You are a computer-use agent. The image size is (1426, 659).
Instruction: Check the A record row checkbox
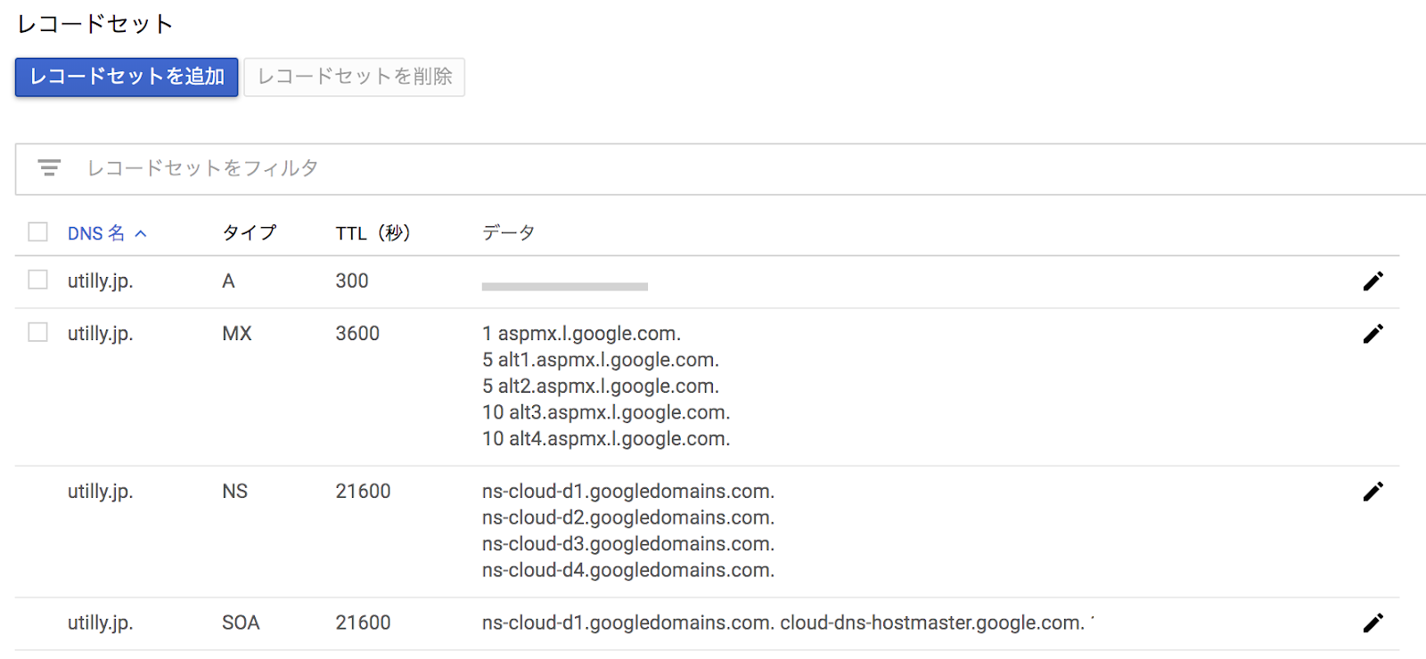[x=37, y=281]
